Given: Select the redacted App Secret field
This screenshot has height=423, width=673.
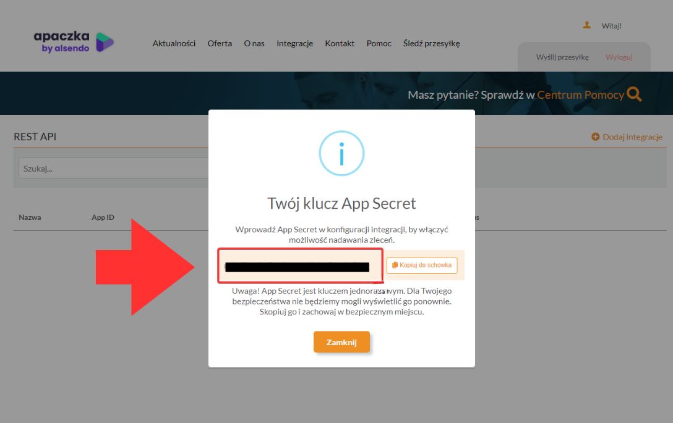Looking at the screenshot, I should tap(300, 266).
